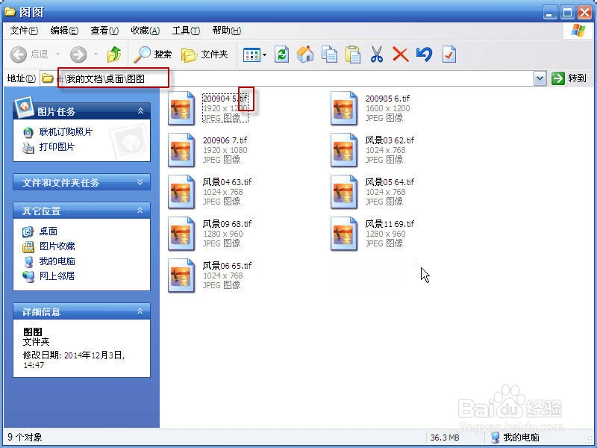
Task: Go to 桌面 in other places
Action: tap(48, 231)
